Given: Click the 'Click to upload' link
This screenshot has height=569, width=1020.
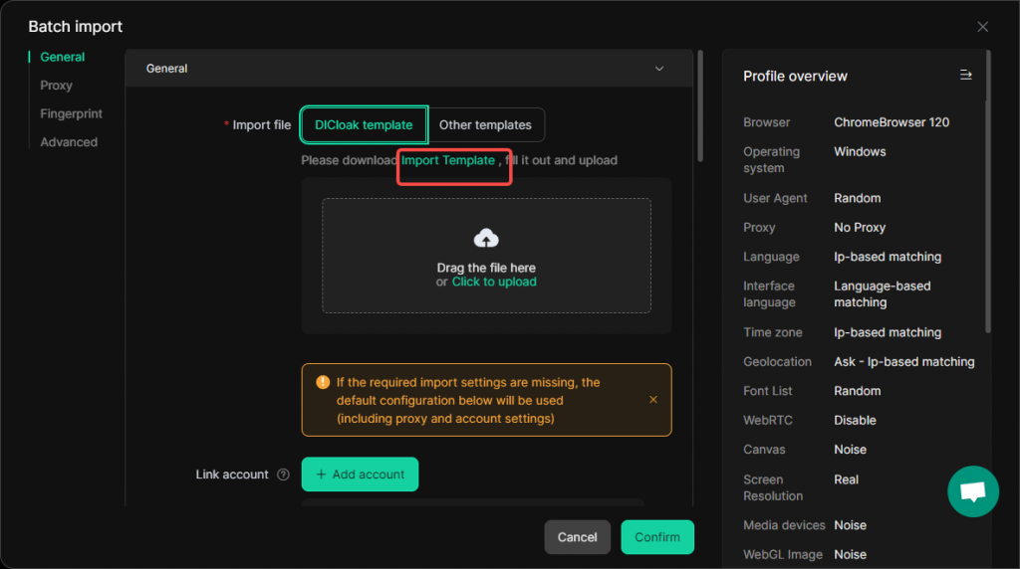Looking at the screenshot, I should pyautogui.click(x=494, y=282).
